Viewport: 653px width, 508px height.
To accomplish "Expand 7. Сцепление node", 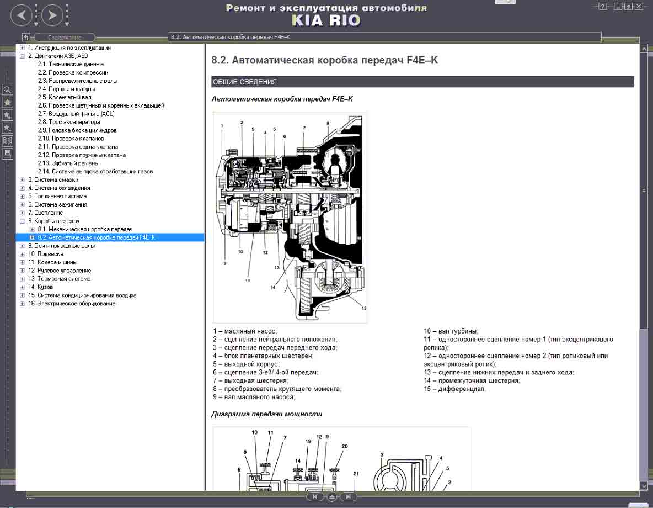I will (x=22, y=213).
